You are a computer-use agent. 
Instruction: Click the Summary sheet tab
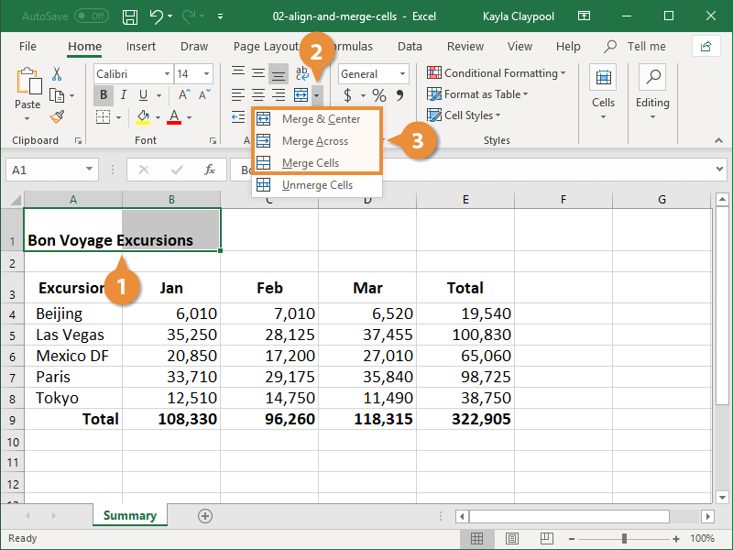point(129,515)
